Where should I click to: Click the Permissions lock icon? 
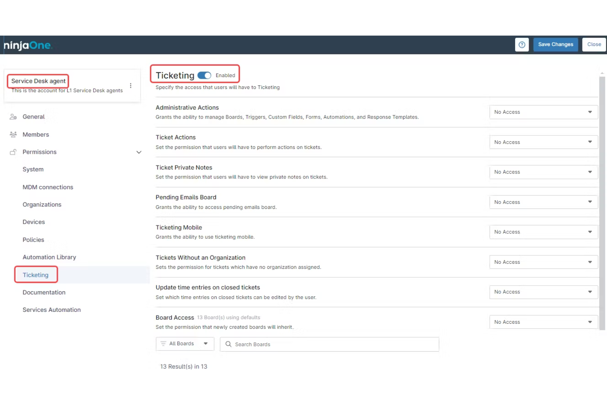tap(13, 152)
